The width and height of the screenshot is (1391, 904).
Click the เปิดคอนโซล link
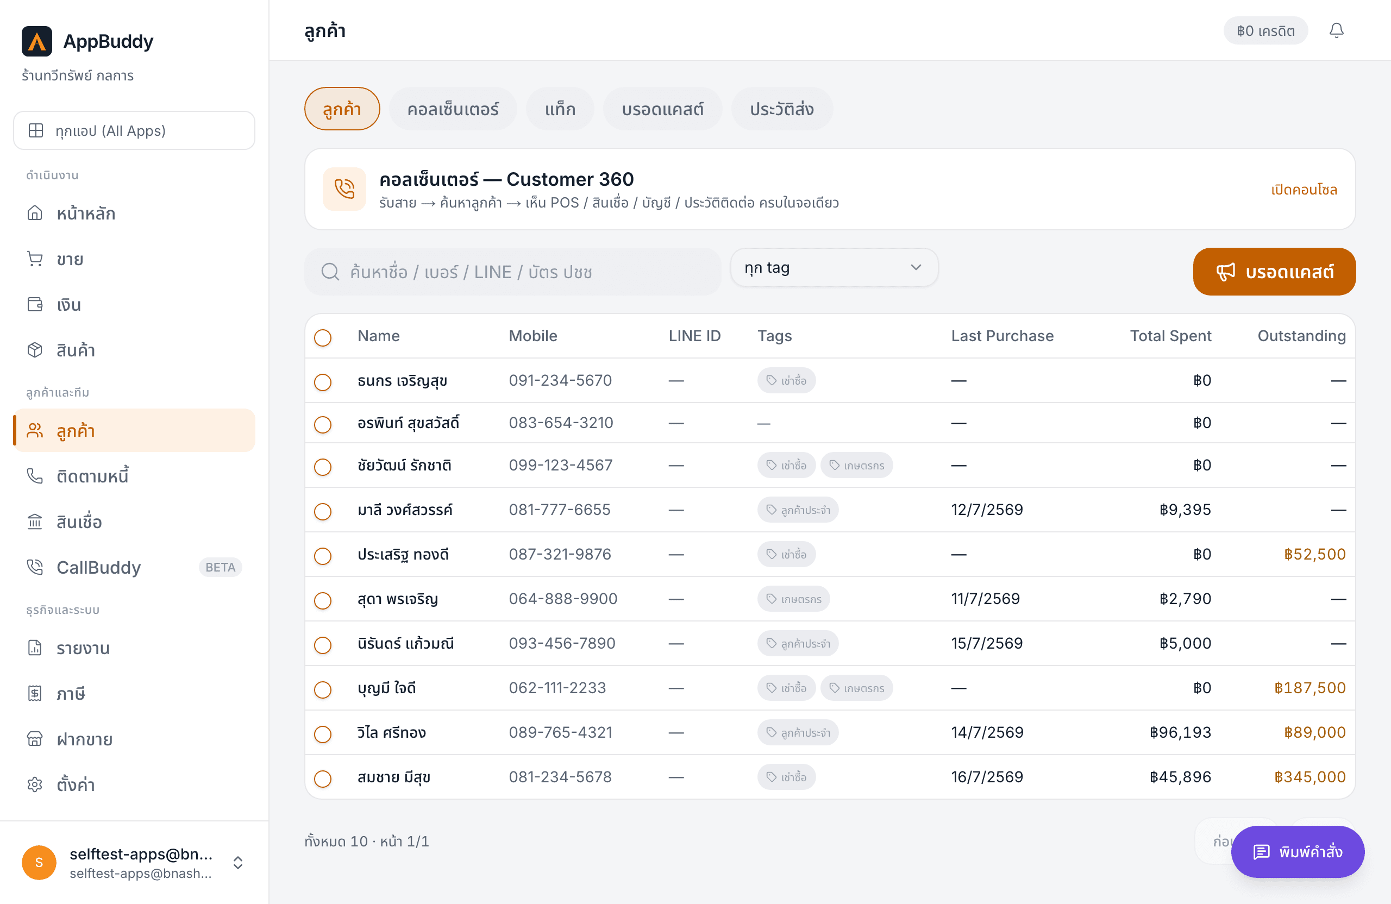point(1304,190)
